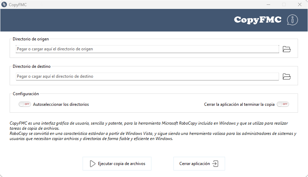This screenshot has height=177, width=308.
Task: Click the origin directory input field
Action: tap(147, 49)
